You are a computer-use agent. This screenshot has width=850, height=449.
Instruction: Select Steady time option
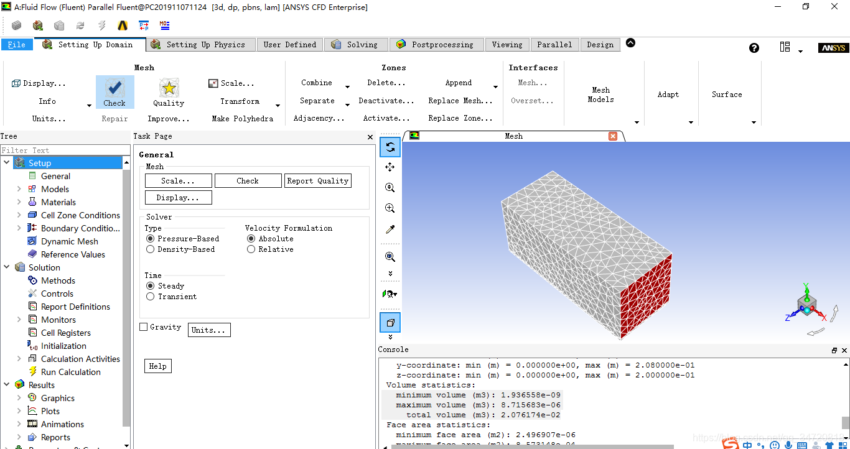150,286
